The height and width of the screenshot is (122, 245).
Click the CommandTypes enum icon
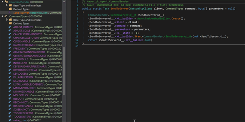coord(6,16)
